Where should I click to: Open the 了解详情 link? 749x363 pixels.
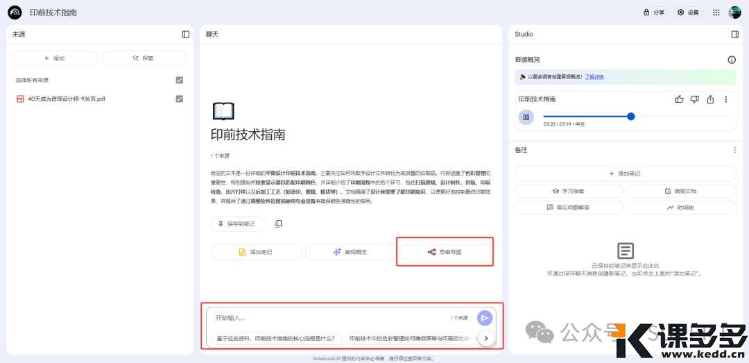pyautogui.click(x=594, y=77)
